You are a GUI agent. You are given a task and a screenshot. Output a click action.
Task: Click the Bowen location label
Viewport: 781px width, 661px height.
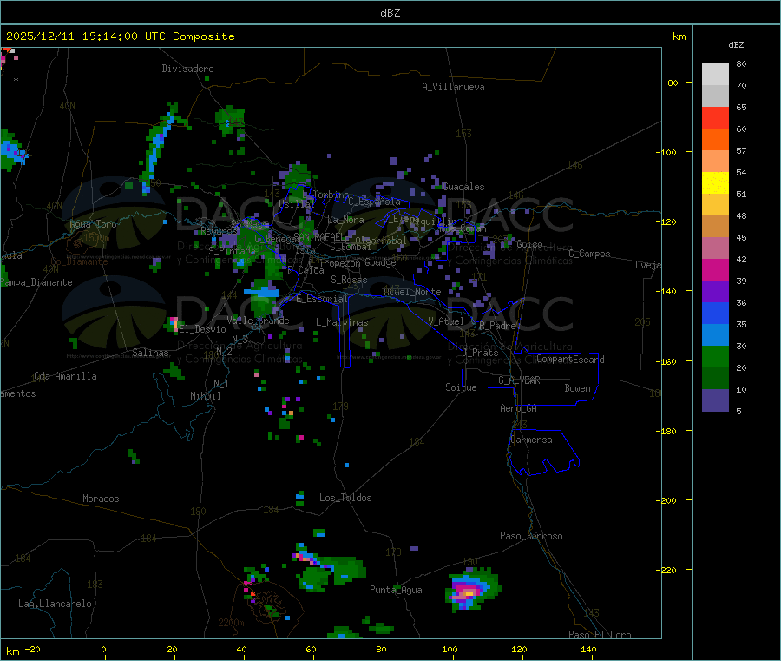tap(577, 388)
